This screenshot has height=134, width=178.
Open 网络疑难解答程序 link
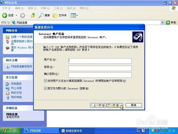coord(22,66)
